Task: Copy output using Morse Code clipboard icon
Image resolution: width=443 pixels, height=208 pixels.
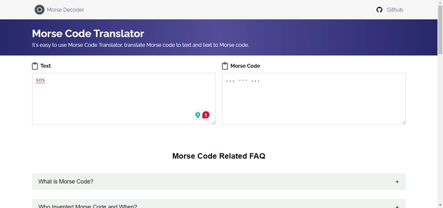Action: [x=225, y=66]
